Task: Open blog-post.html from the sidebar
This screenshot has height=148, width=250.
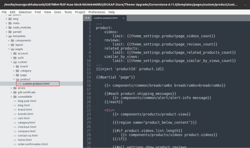Action: coord(27,101)
